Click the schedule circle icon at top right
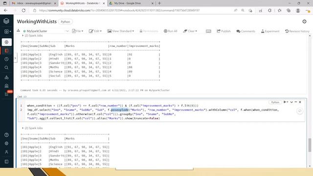 (304, 22)
